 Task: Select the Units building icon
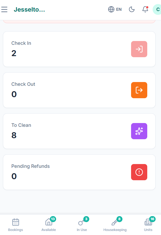[148, 222]
